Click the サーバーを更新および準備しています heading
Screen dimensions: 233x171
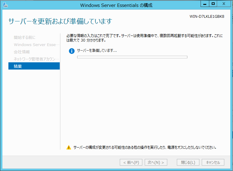(x=60, y=21)
